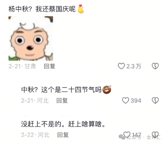Like the 赶上啥算啥 comment

tap(127, 135)
